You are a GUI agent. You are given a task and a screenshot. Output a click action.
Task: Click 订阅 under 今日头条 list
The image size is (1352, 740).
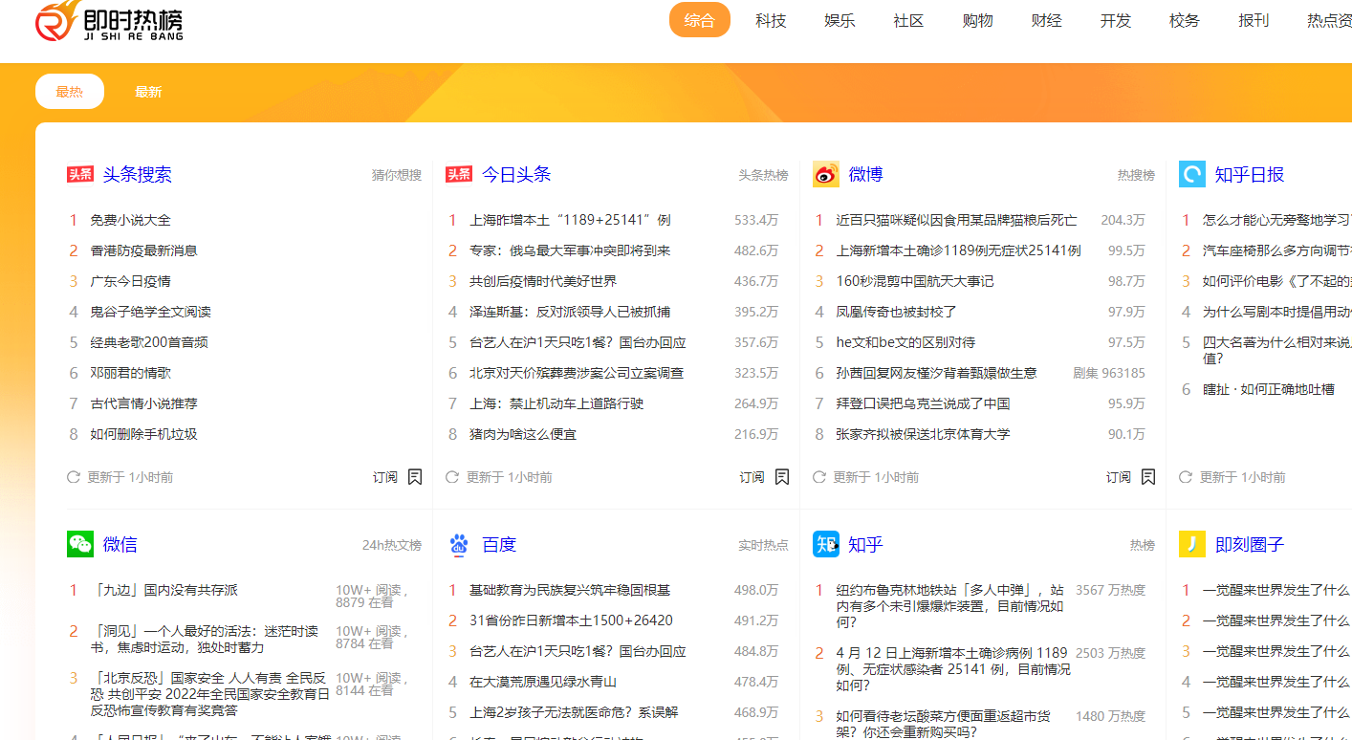tap(752, 477)
